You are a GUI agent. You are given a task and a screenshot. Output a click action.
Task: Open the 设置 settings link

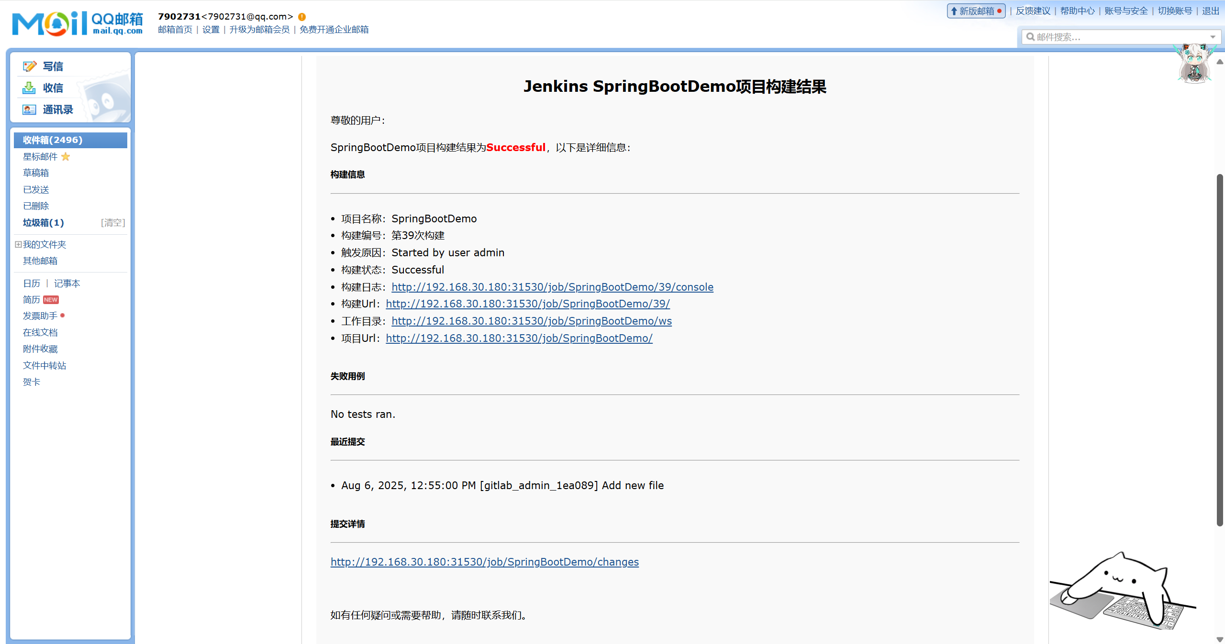[x=211, y=30]
